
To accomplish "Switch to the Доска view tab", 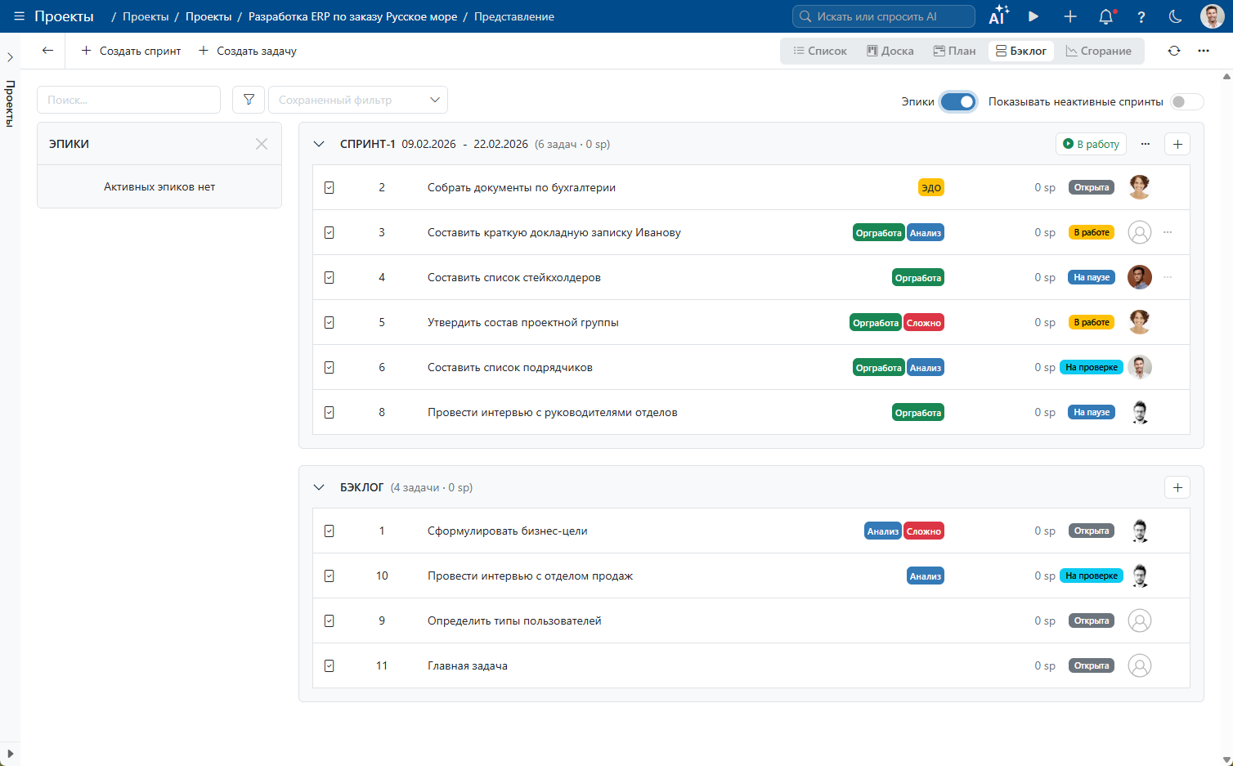I will pos(890,51).
